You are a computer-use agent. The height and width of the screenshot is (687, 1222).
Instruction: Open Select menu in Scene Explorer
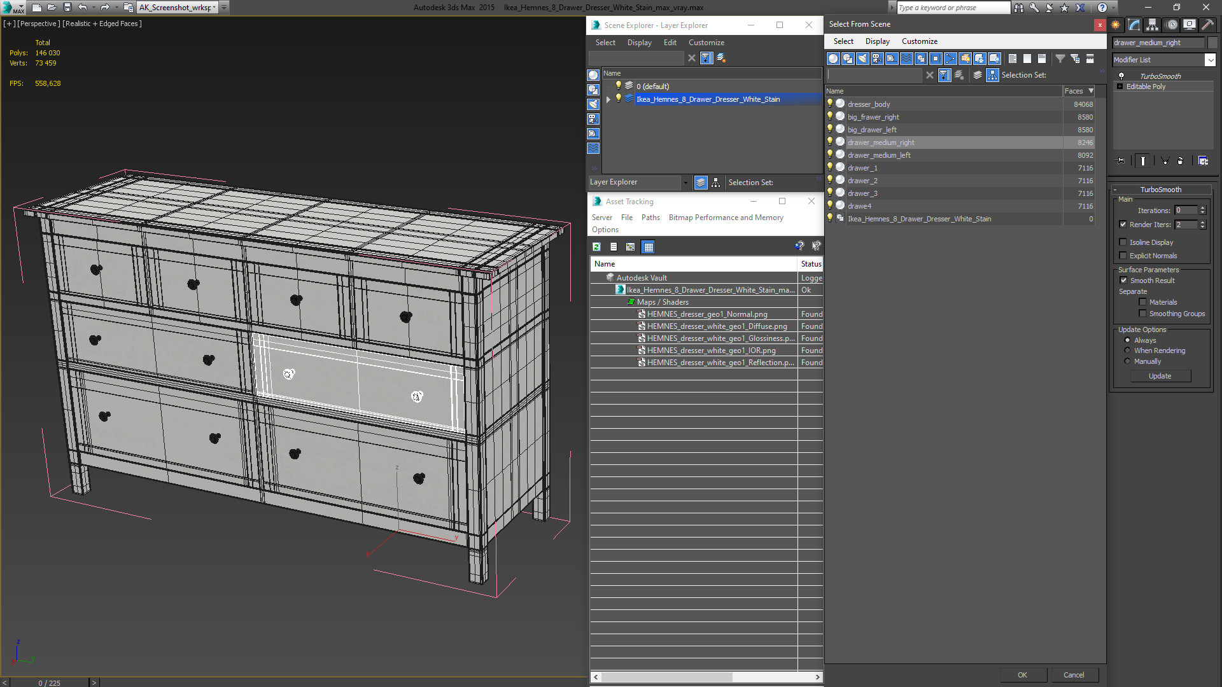[x=605, y=43]
